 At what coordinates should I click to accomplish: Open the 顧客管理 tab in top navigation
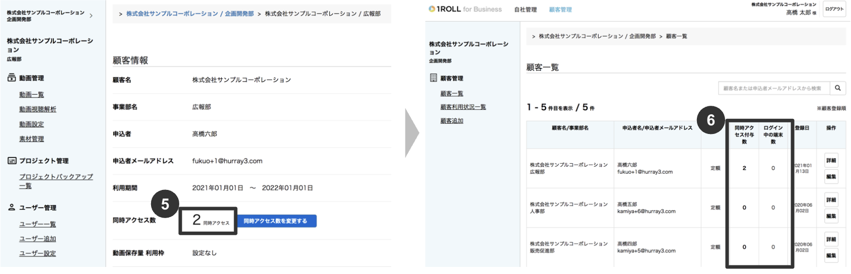pos(560,10)
